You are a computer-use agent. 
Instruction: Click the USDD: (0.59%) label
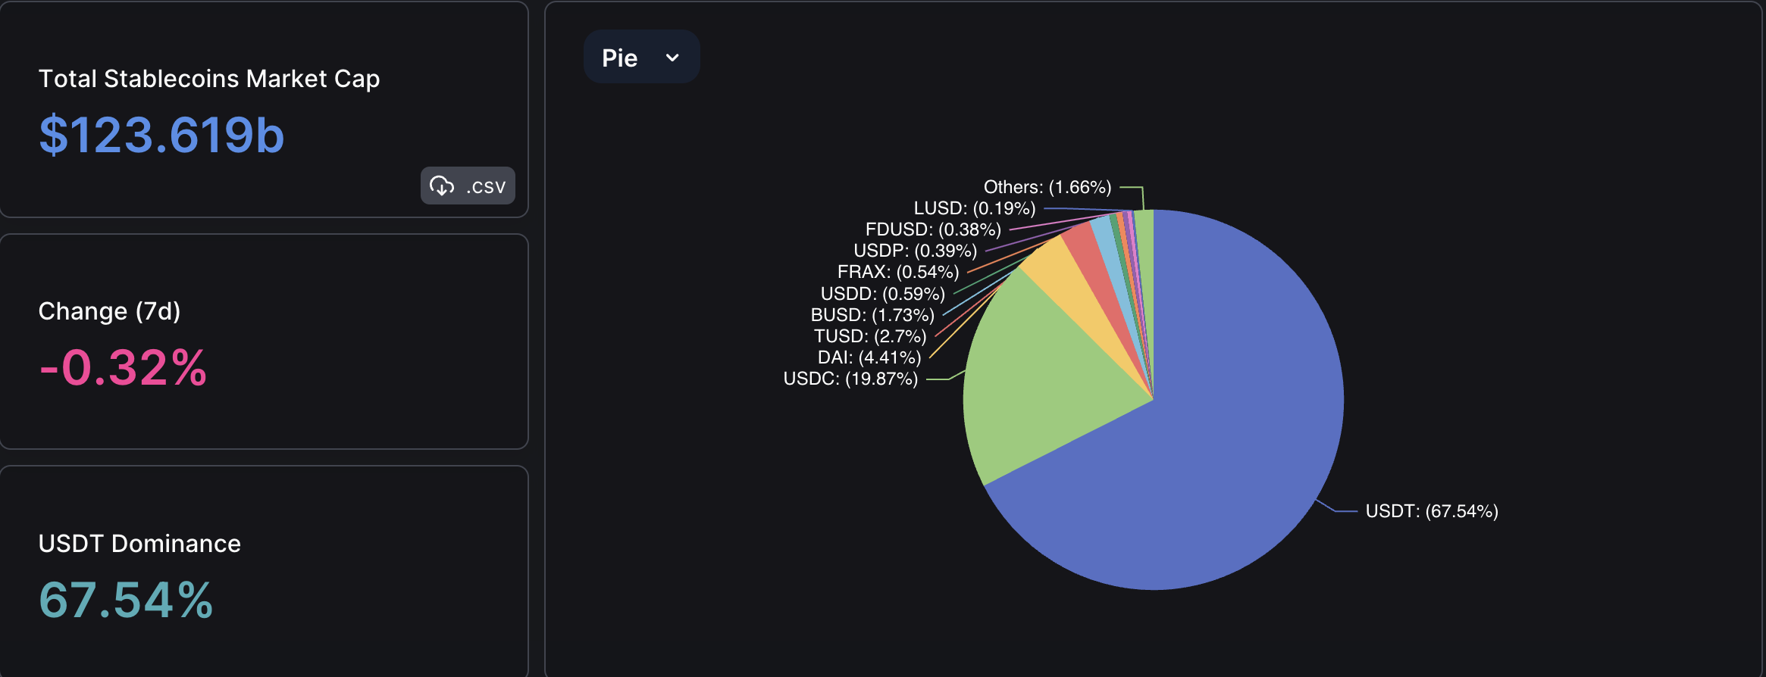[883, 294]
